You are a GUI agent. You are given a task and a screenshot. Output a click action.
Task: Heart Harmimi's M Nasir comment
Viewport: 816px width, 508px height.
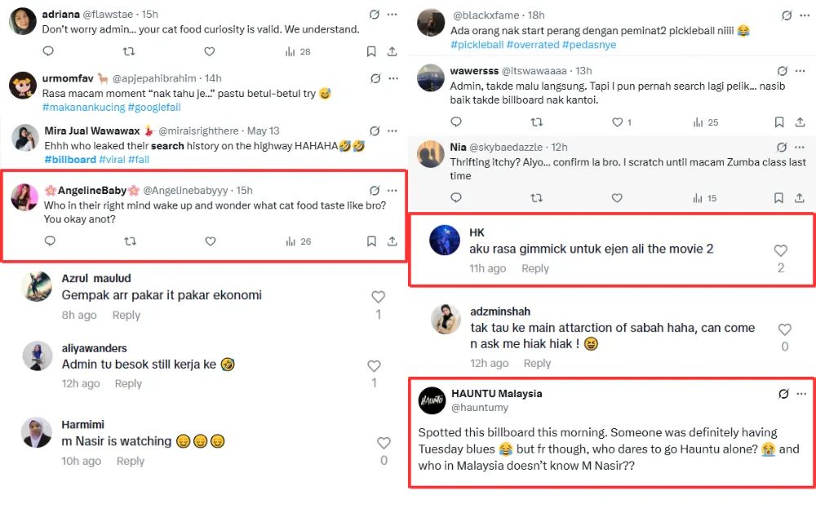(x=384, y=443)
